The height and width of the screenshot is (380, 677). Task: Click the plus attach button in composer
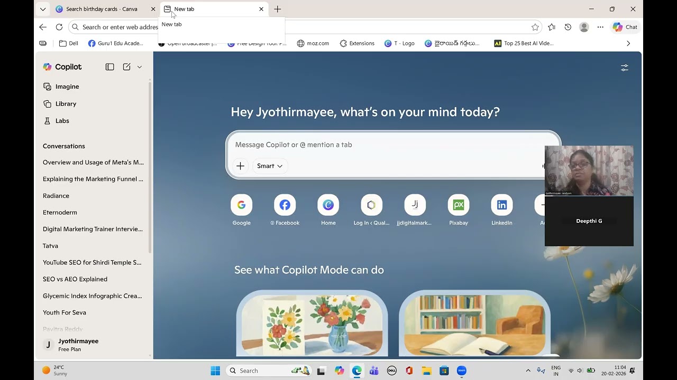(x=240, y=166)
